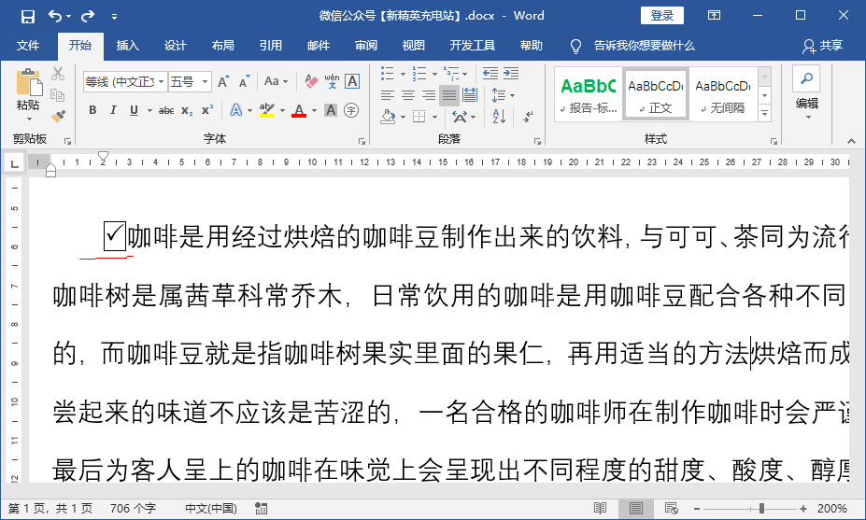Click the lightbulb Tell Me icon
The image size is (866, 520).
[x=575, y=47]
